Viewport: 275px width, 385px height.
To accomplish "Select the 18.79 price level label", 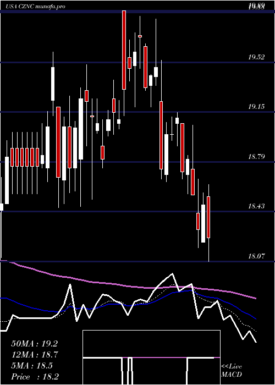I will click(256, 156).
